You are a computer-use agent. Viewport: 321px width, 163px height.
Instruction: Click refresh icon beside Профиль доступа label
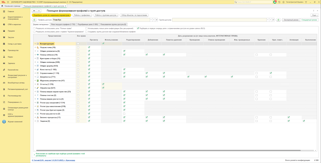(x=34, y=20)
